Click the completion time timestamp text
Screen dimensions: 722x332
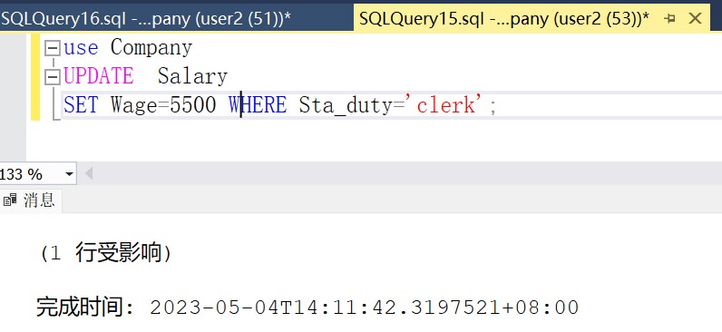pos(365,308)
